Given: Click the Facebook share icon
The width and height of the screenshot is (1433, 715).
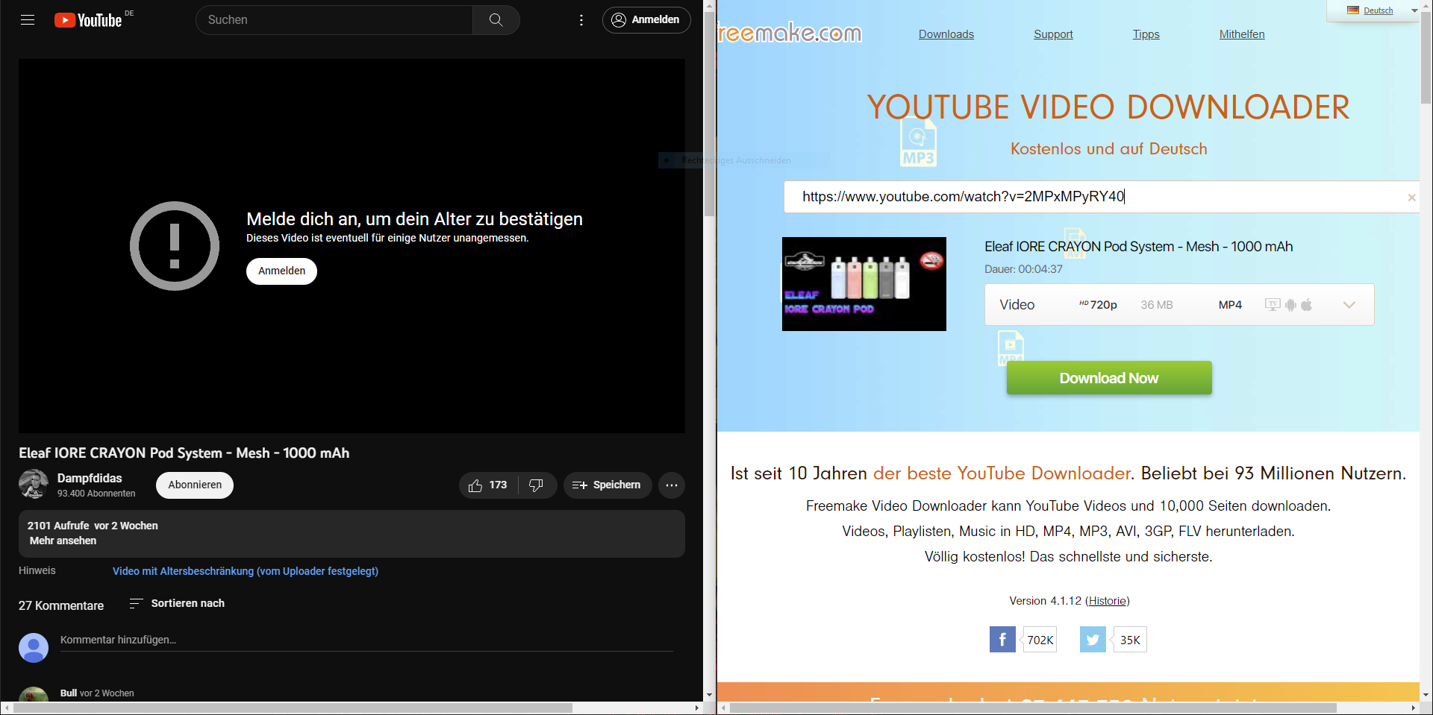Looking at the screenshot, I should (x=1002, y=640).
